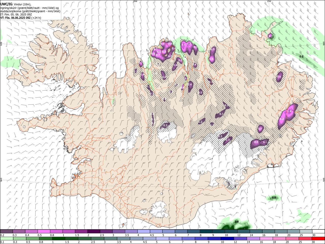Click the '1.7' value near the northeast peninsula
This screenshot has height=244, width=325.
[x=272, y=38]
